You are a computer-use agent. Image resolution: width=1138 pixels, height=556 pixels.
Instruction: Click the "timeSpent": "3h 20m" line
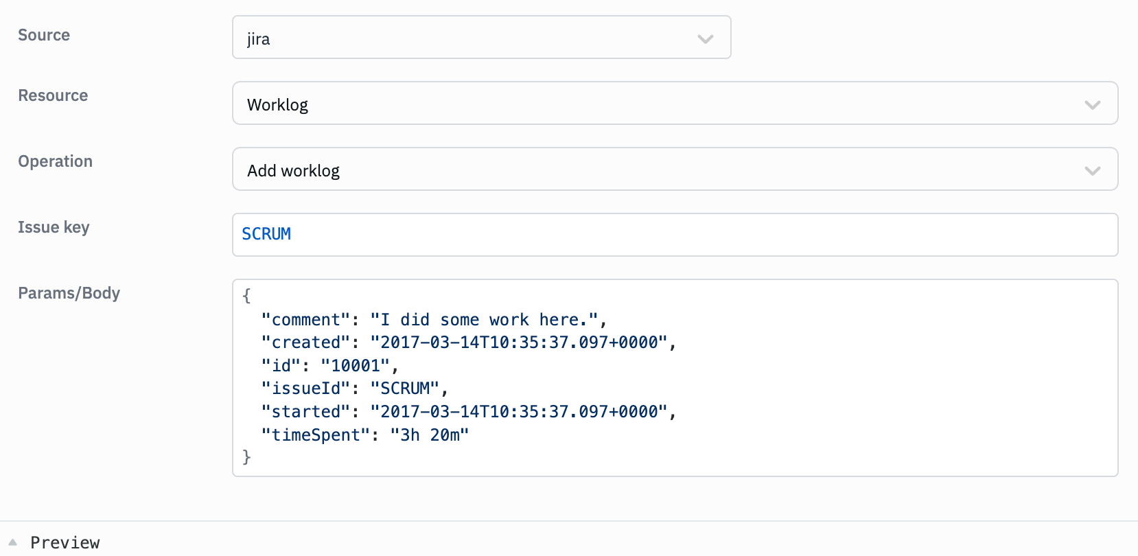(x=365, y=435)
